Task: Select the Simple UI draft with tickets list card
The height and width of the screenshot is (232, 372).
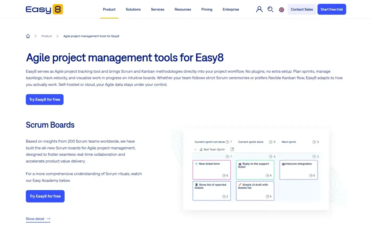Action: point(255,191)
